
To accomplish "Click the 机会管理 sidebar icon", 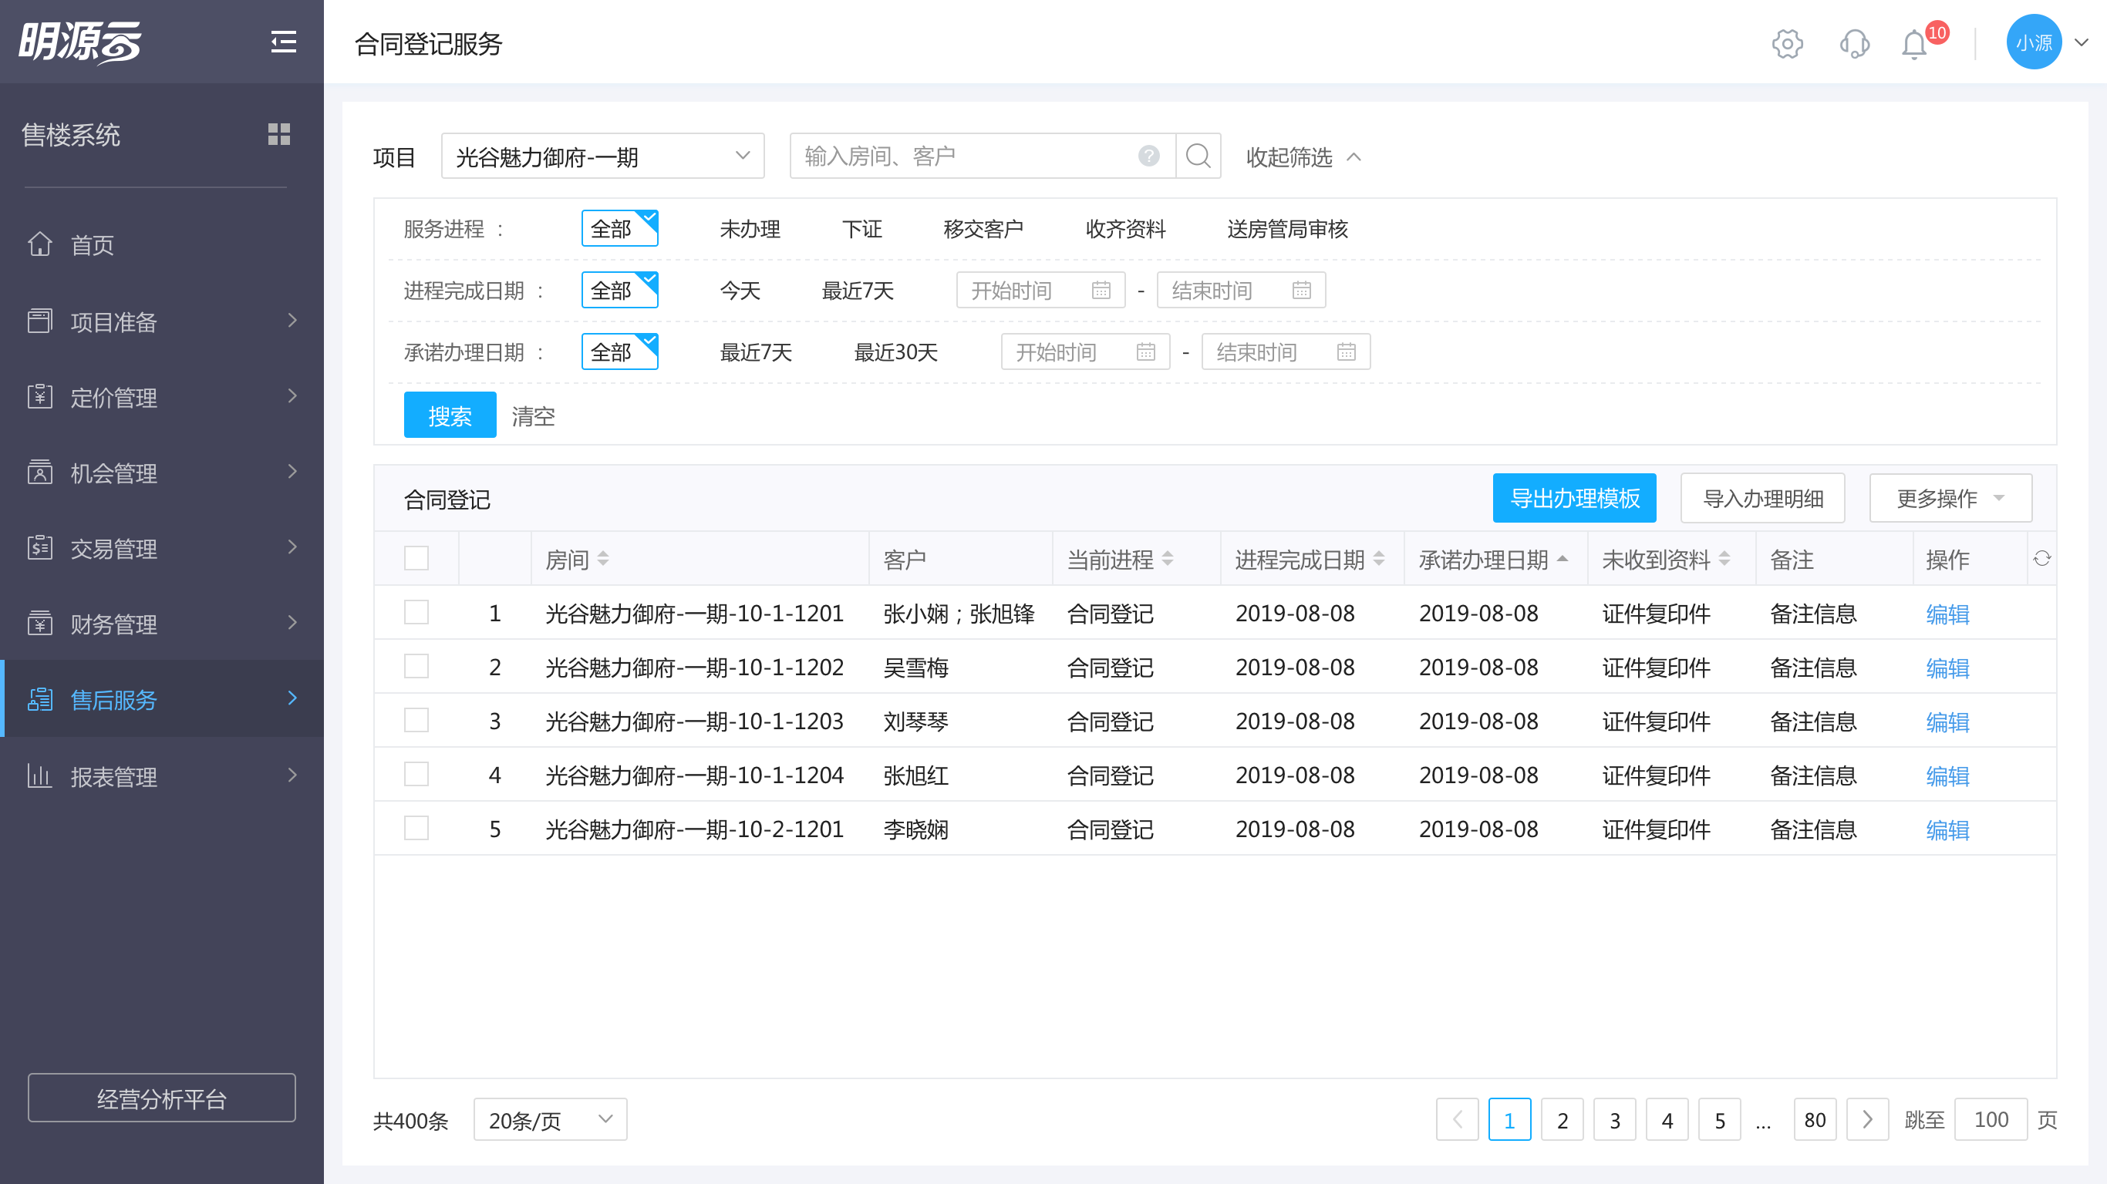I will (x=39, y=472).
